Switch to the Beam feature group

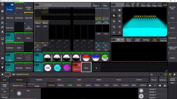[99, 80]
